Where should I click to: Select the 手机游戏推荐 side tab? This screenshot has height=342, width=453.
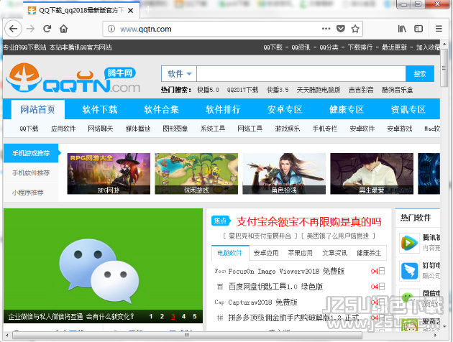pyautogui.click(x=31, y=153)
